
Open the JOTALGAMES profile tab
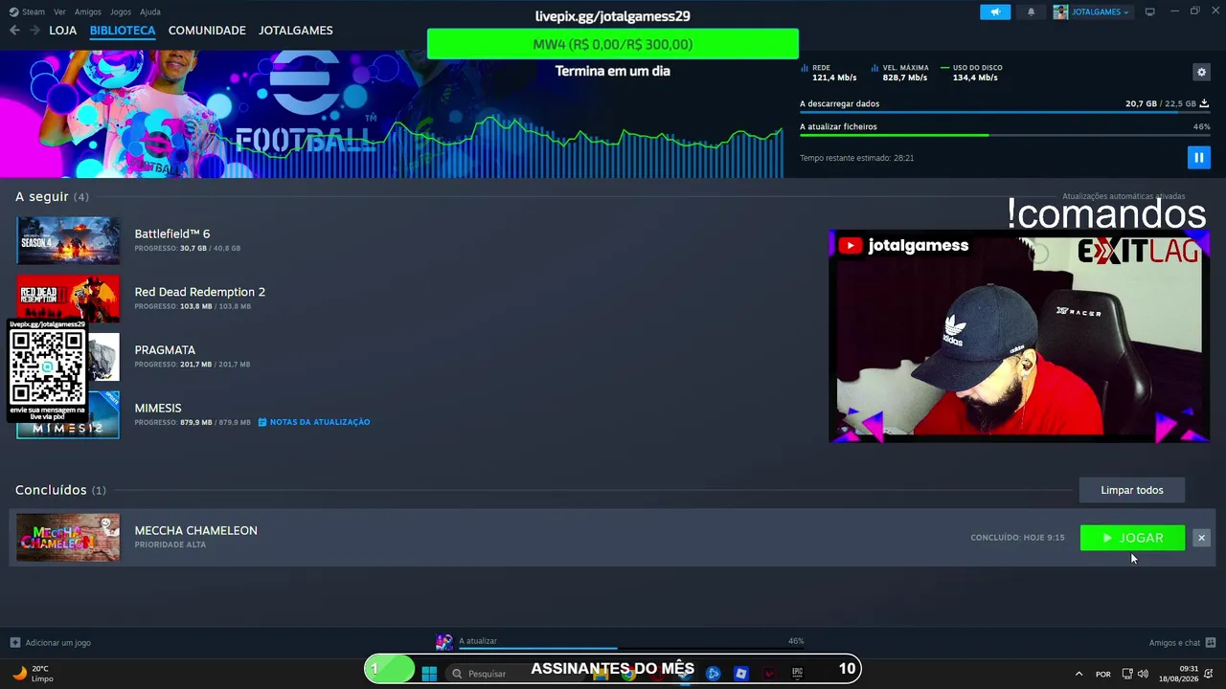pos(296,31)
